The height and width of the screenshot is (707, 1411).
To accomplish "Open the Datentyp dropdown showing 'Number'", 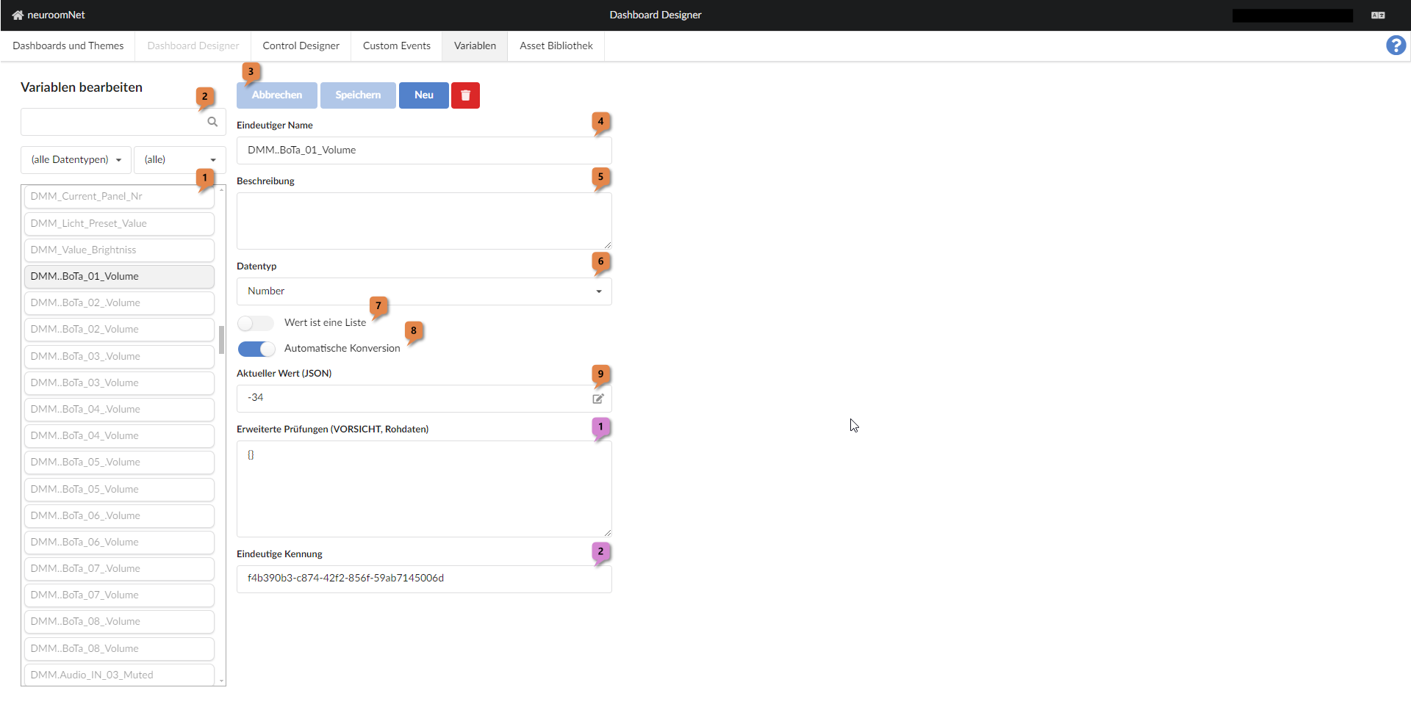I will (x=423, y=291).
